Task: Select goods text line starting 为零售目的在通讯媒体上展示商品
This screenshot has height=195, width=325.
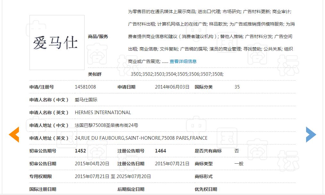Action: (x=210, y=12)
